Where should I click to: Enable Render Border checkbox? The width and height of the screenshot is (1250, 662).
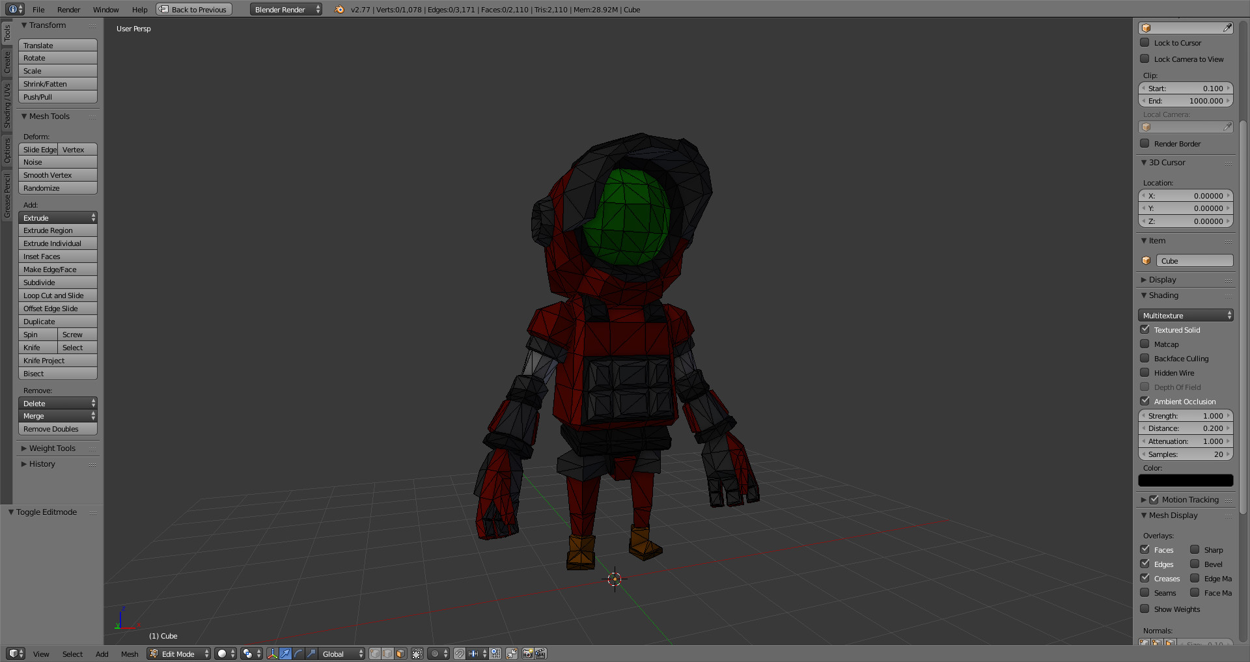[1145, 143]
